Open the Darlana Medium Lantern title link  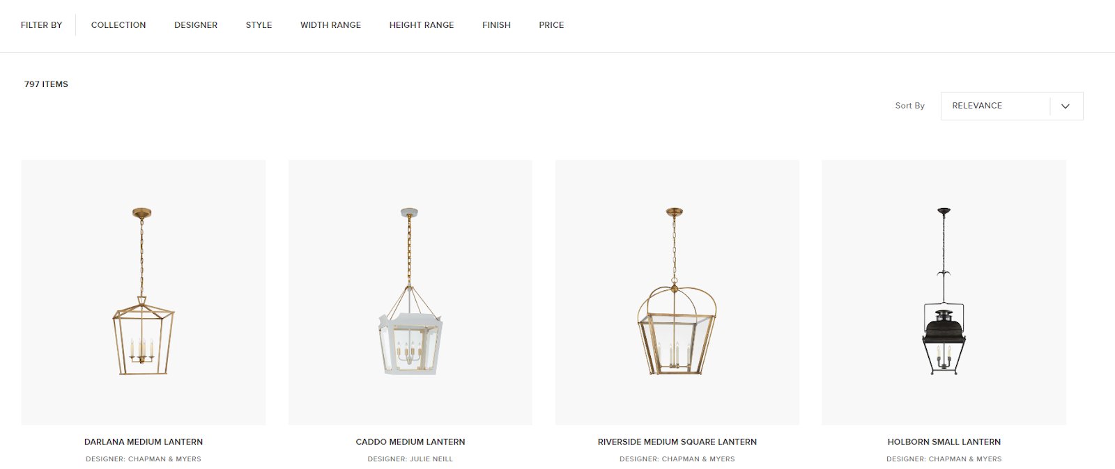144,442
